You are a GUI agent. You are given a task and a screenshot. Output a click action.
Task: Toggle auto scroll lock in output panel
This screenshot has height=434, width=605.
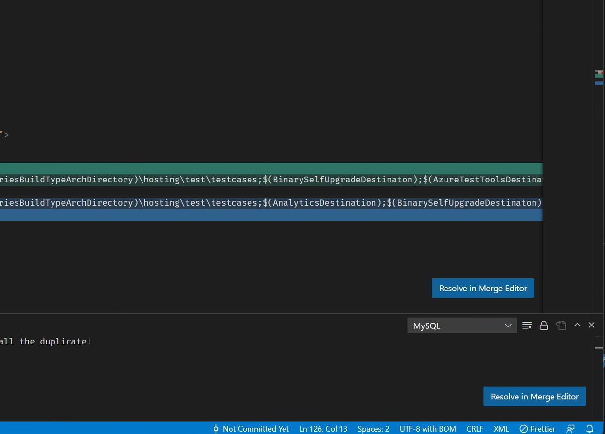point(544,325)
